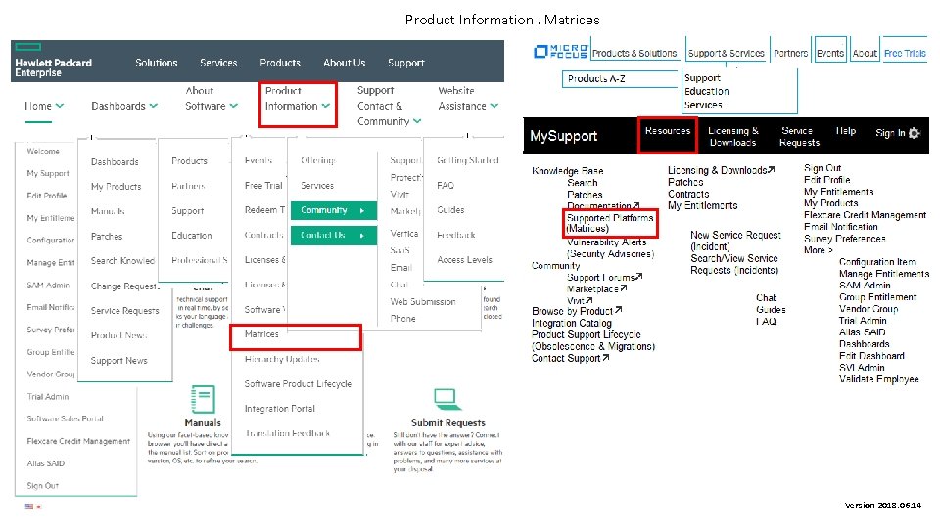Select Access Levels in Website Assistance menu

(x=464, y=260)
